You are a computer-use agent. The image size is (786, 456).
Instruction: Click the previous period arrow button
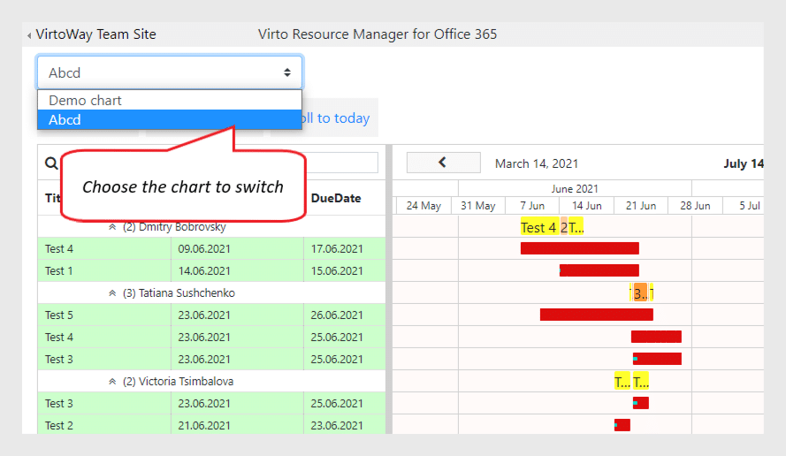(x=443, y=163)
